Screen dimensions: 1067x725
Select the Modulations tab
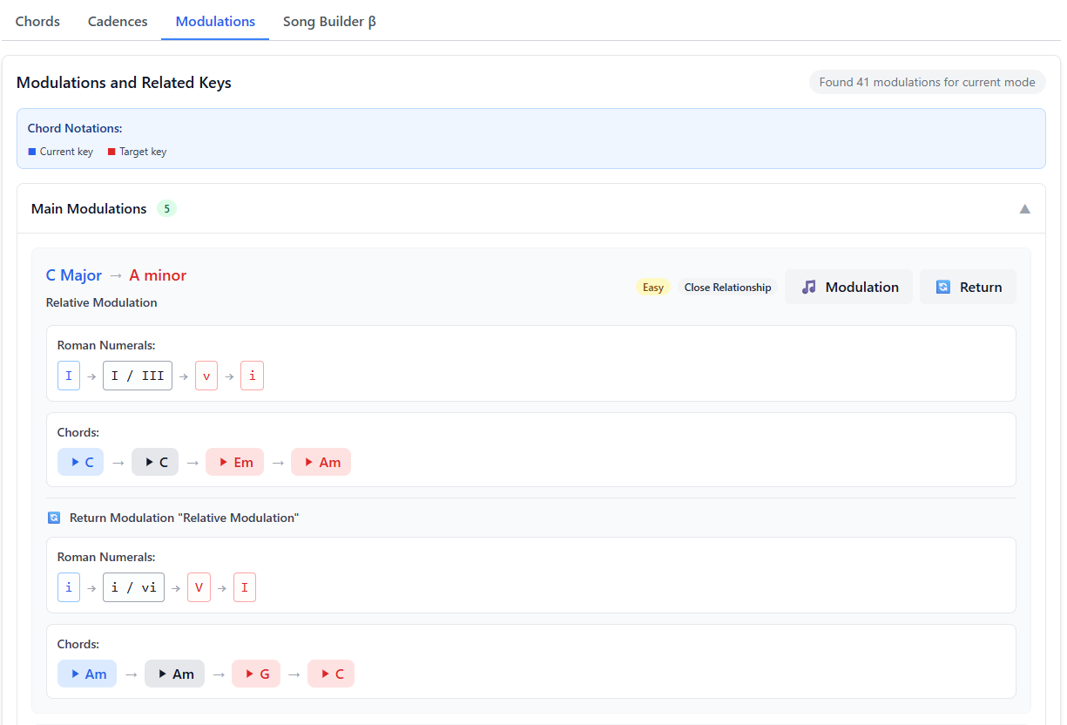pyautogui.click(x=215, y=21)
